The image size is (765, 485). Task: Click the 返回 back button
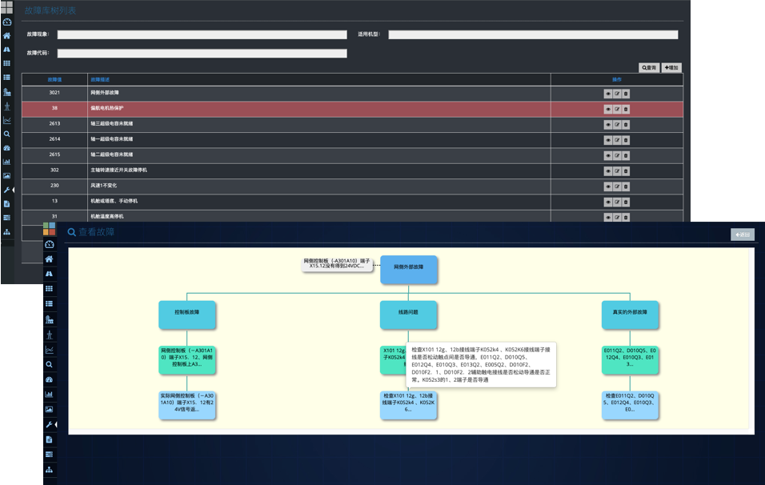743,234
